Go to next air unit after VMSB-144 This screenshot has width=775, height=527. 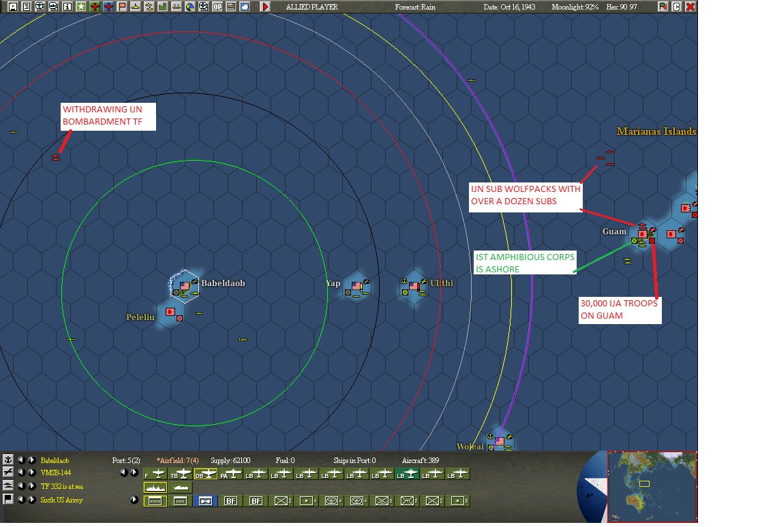(x=31, y=473)
